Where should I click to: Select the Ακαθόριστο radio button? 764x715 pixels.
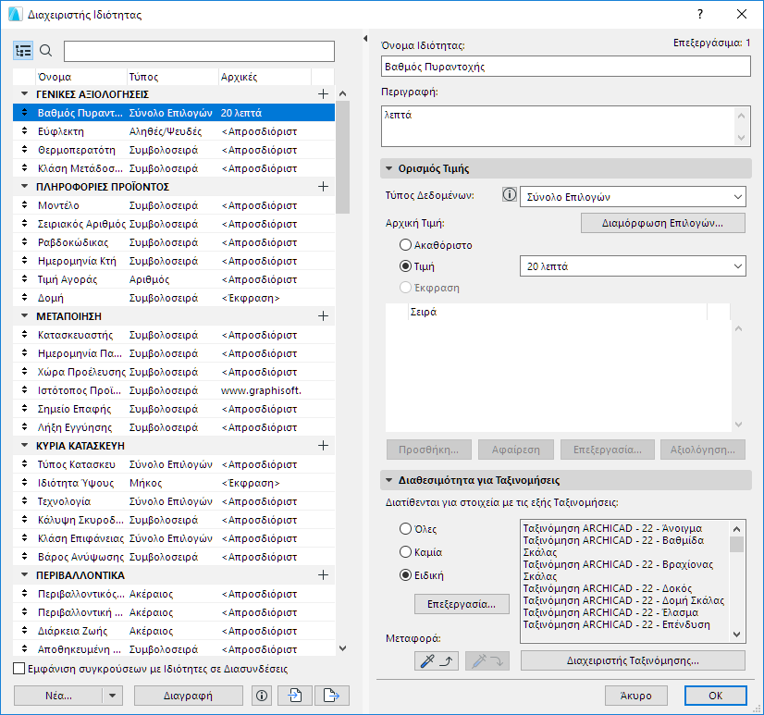(x=405, y=245)
